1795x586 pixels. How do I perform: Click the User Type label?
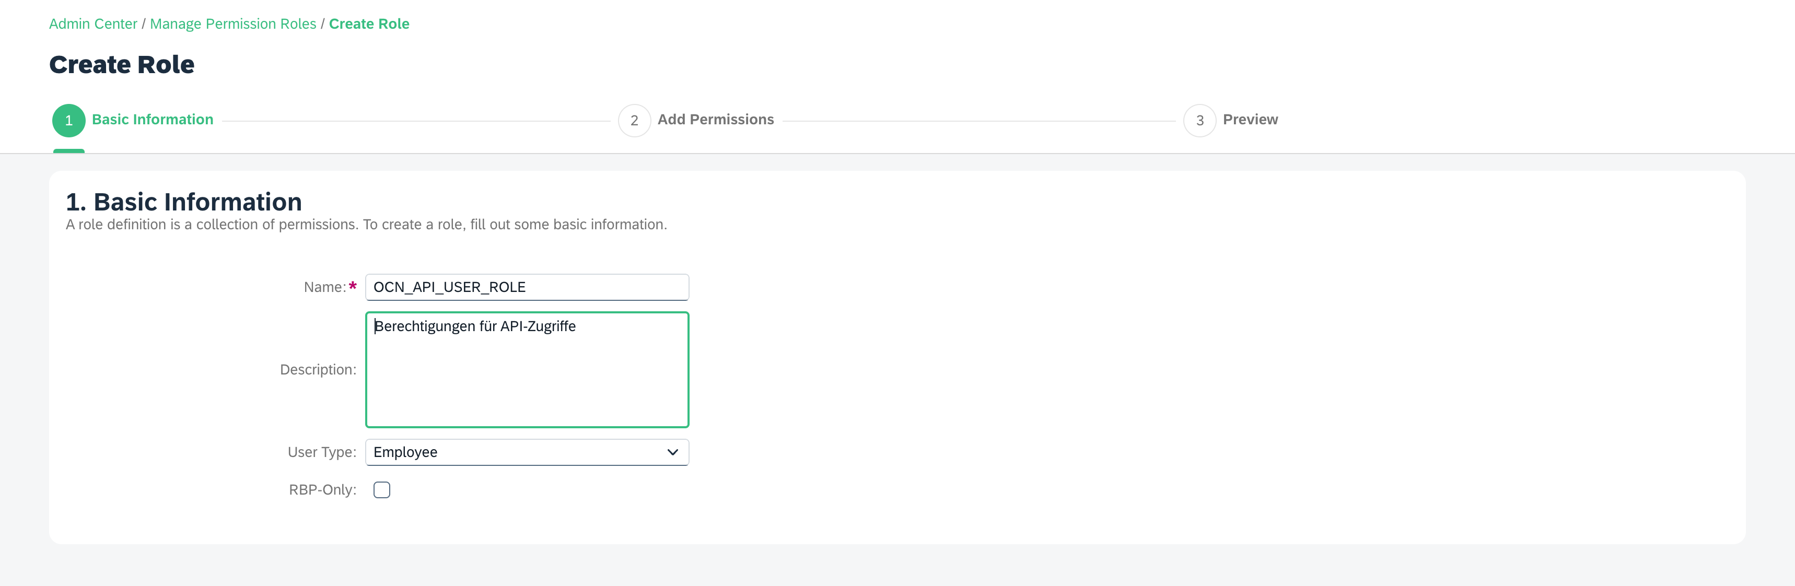[x=321, y=452]
